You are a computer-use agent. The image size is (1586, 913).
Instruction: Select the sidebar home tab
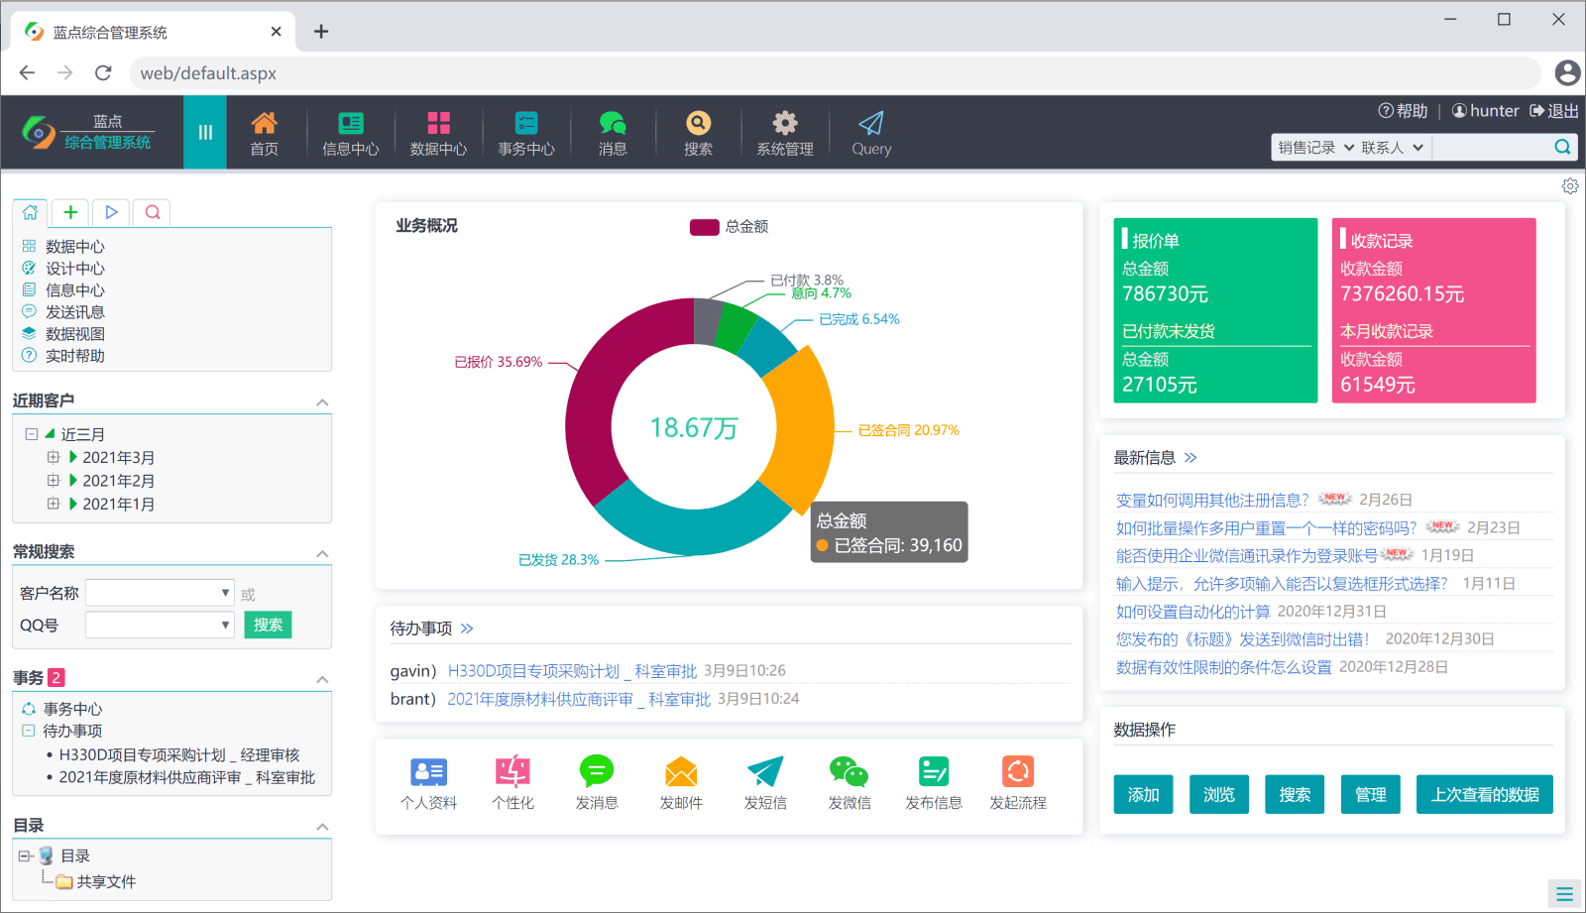click(31, 212)
